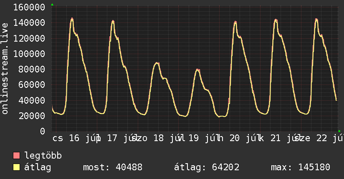344x179 pixels.
Task: Click the cs 16 júl date label
Action: (x=76, y=138)
